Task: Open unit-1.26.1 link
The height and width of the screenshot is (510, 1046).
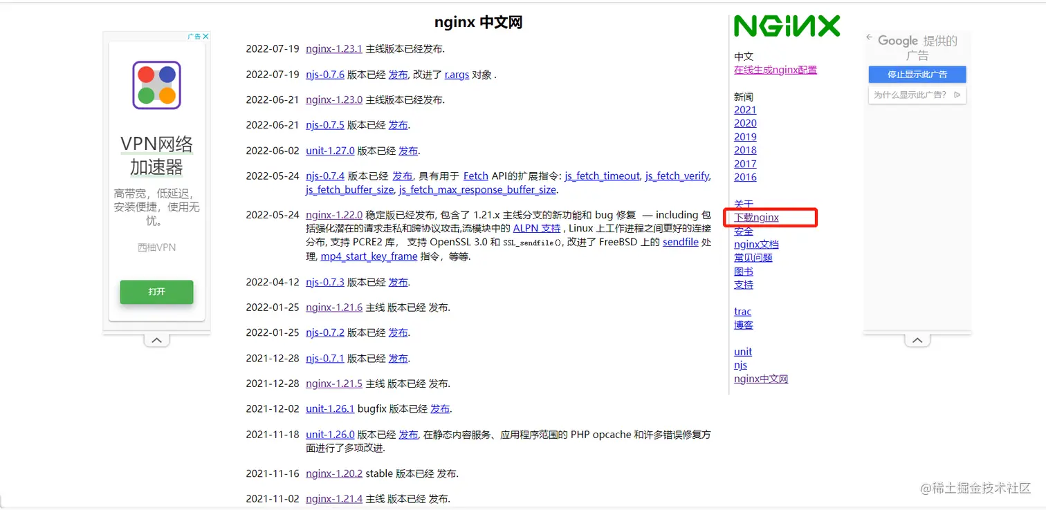Action: (x=330, y=409)
